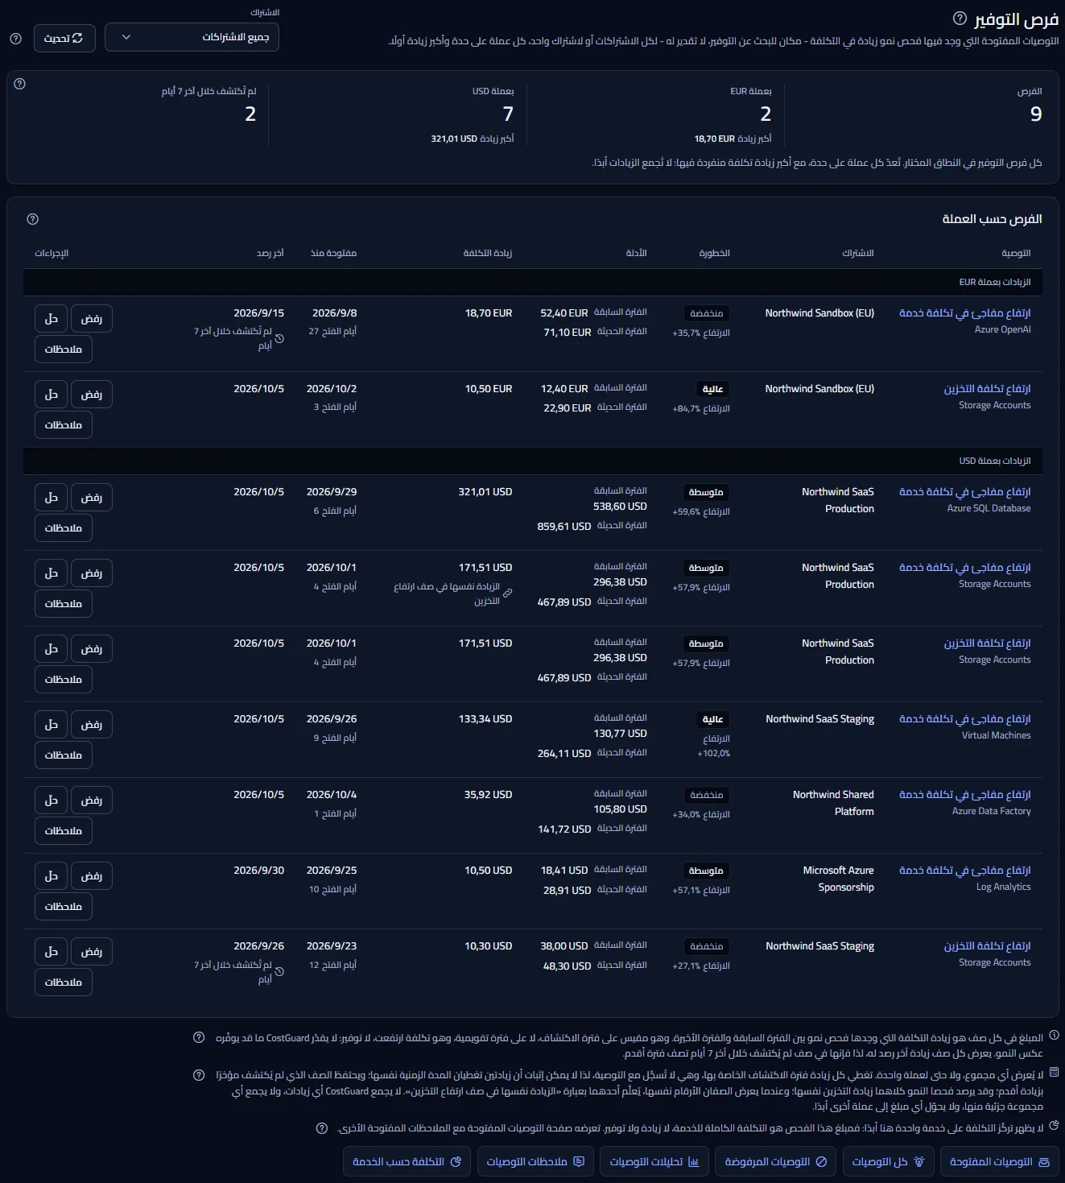
Task: Open ملاحظات for the Azure OpenAI row
Action: tap(64, 350)
